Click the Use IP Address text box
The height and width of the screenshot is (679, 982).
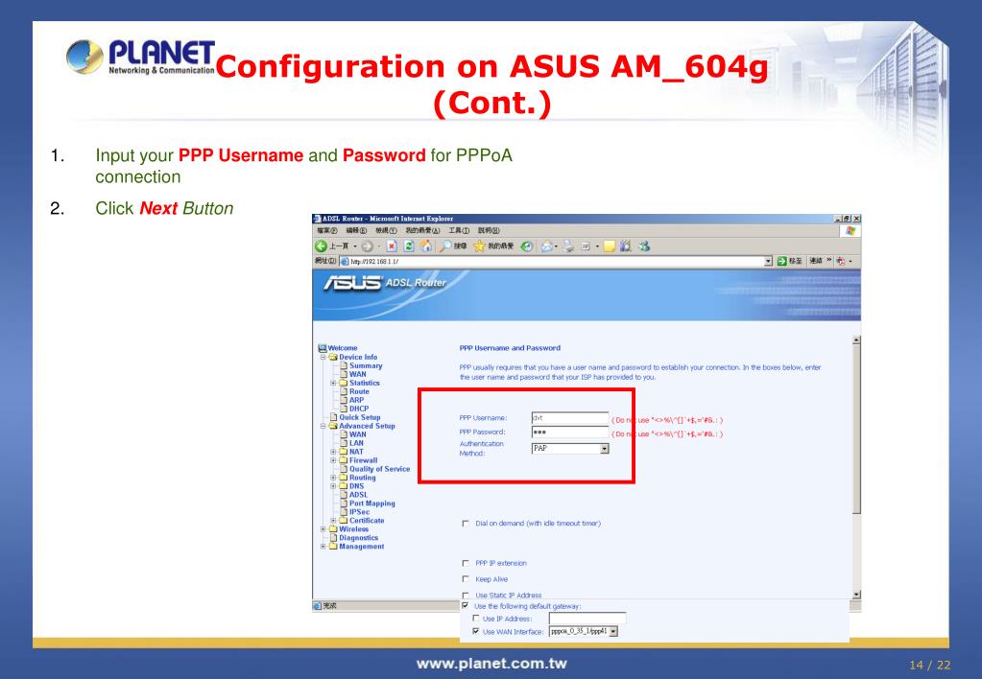[x=587, y=619]
